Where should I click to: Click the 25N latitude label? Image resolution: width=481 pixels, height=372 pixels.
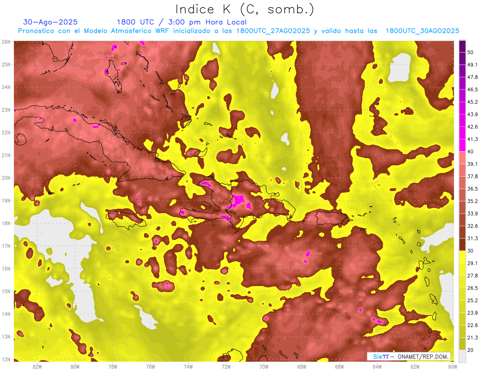click(x=6, y=65)
